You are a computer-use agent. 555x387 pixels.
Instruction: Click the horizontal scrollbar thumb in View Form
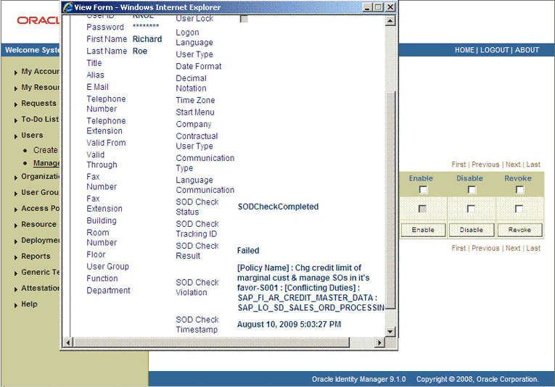pyautogui.click(x=211, y=342)
